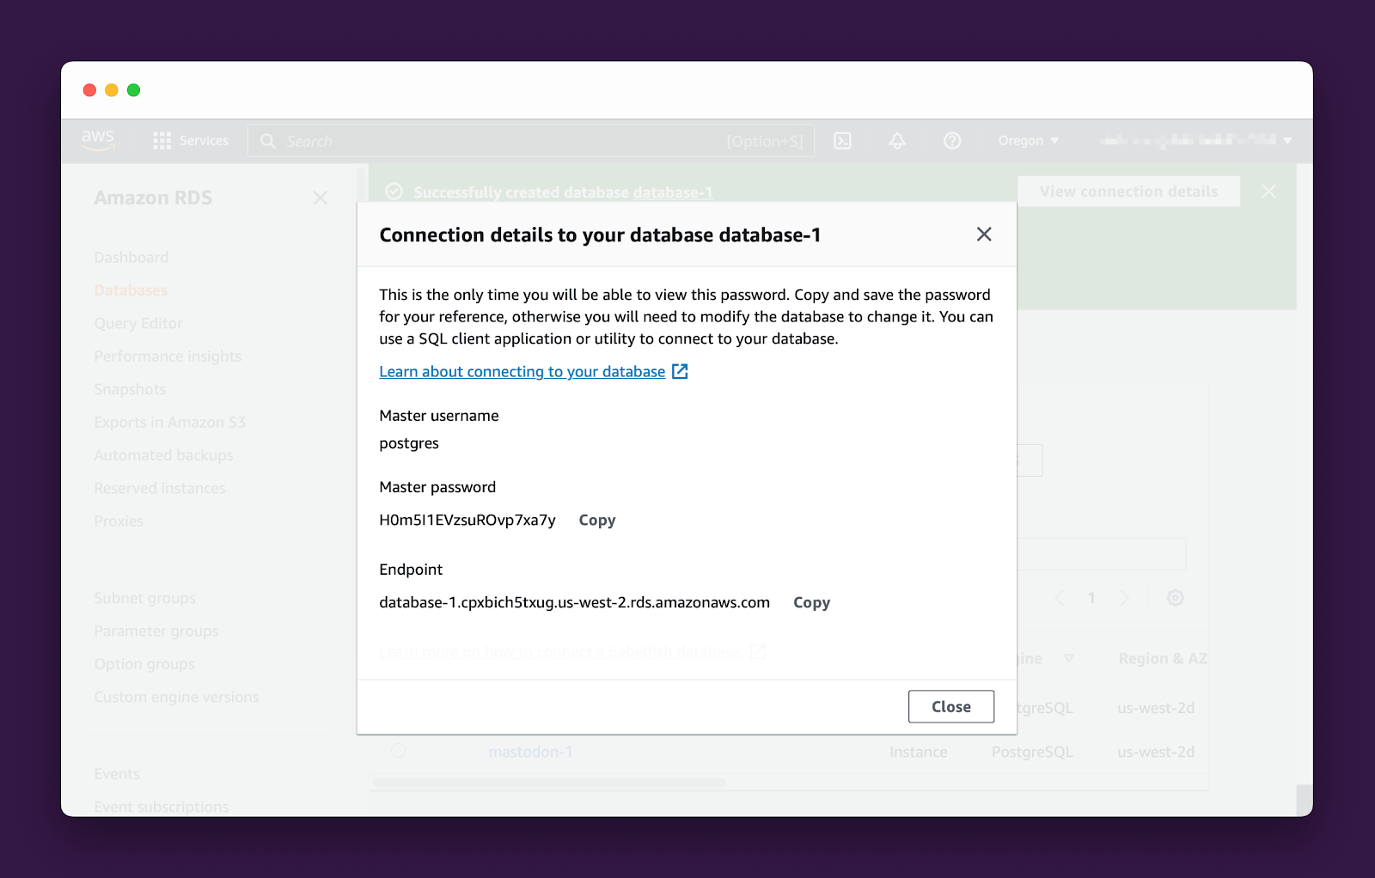Open the notifications bell
1375x878 pixels.
[897, 141]
